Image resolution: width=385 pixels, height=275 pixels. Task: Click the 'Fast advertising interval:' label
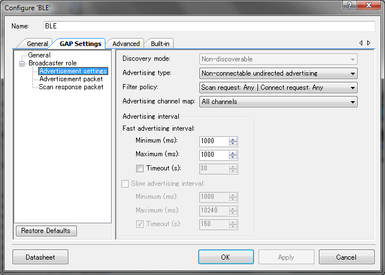[x=159, y=128]
